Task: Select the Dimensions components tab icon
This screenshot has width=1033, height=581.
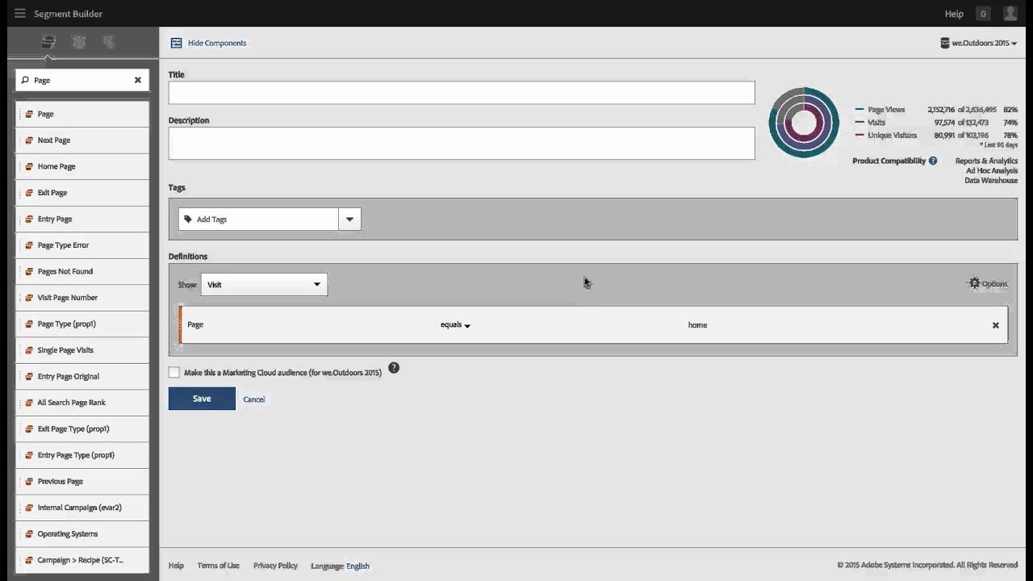Action: click(48, 42)
